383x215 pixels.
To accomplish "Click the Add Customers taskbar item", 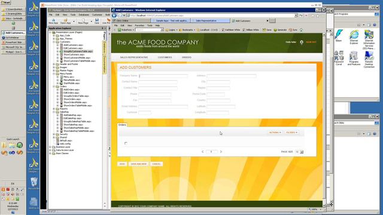I will (x=13, y=33).
